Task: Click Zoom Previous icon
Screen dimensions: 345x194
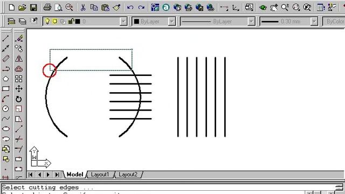Action: [x=307, y=8]
